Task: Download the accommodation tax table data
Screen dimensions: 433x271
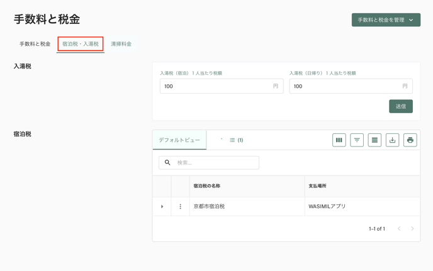Action: pyautogui.click(x=392, y=140)
